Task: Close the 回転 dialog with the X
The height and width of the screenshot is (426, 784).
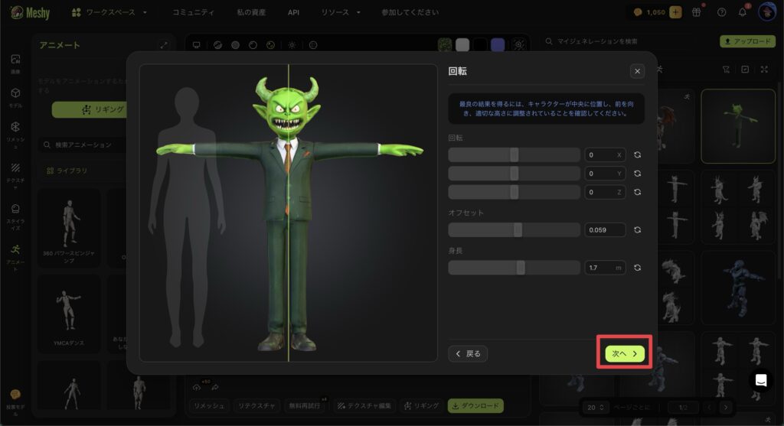Action: pos(637,71)
